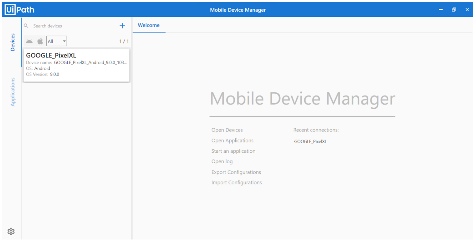Select the Welcome tab

point(149,25)
